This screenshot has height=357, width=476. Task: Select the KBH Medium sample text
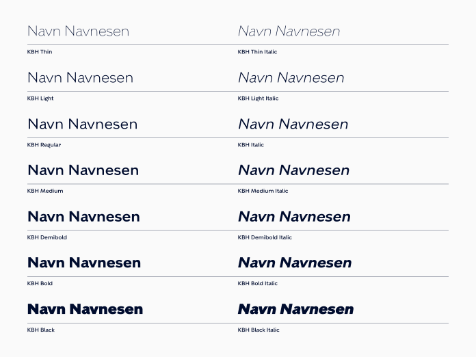pyautogui.click(x=83, y=170)
